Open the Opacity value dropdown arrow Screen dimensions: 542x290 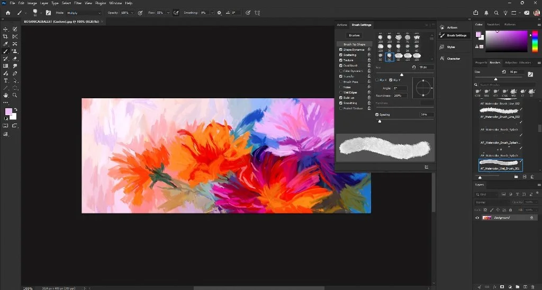point(132,13)
